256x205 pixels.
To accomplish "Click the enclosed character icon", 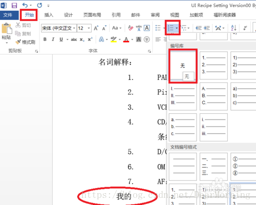I will (x=147, y=39).
